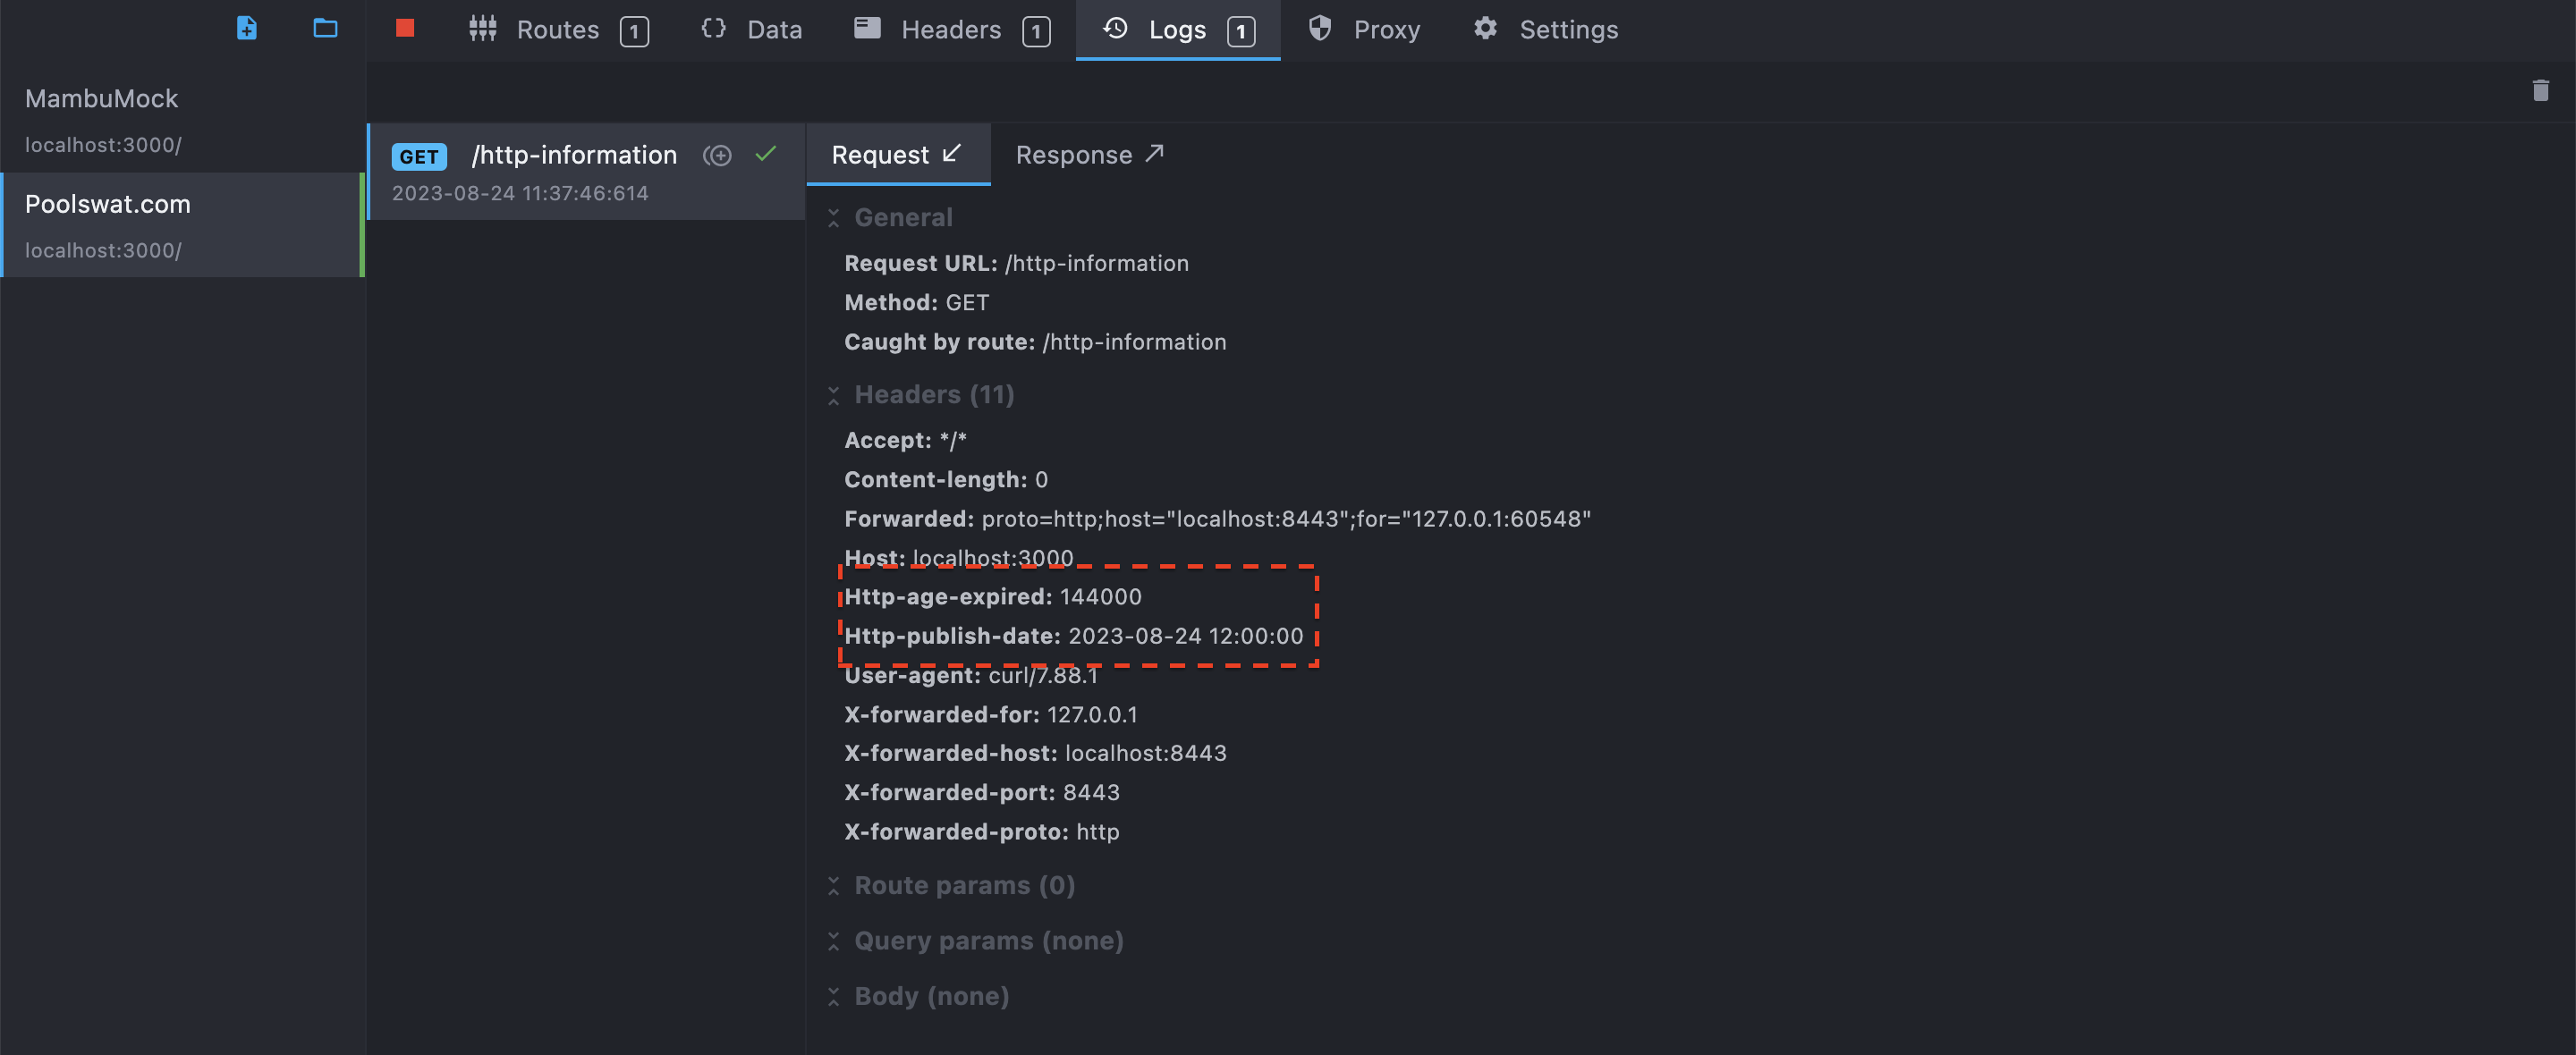This screenshot has width=2576, height=1055.
Task: Click the Proxy shield icon
Action: coord(1320,29)
